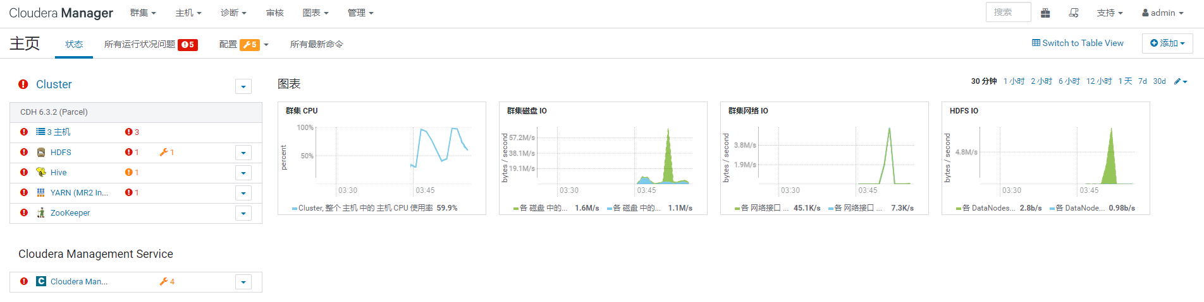Open Cloudera Management wrench warning 4
1204x302 pixels.
point(167,281)
